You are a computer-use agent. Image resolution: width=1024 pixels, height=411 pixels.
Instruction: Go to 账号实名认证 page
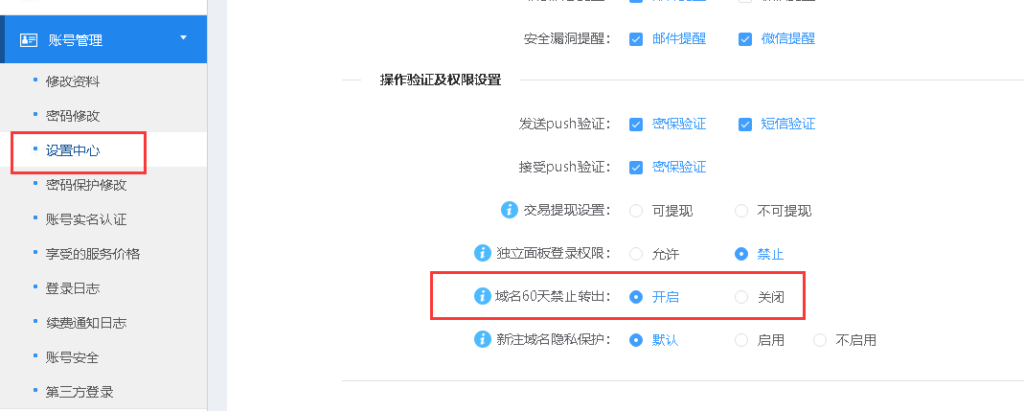coord(86,218)
